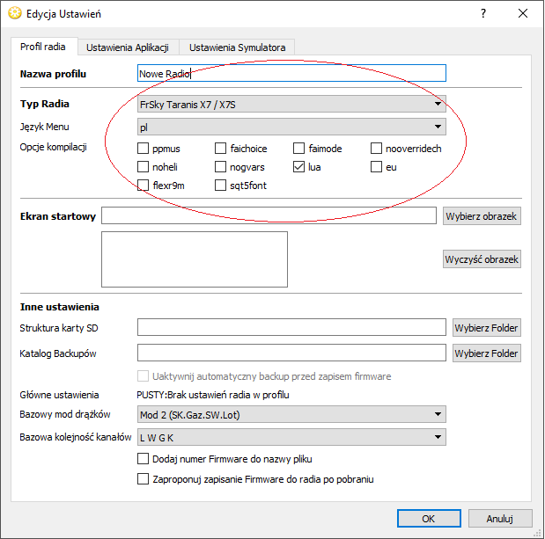This screenshot has height=539, width=545.
Task: Click Wybierz Folder for Katalog Backupów
Action: click(487, 353)
